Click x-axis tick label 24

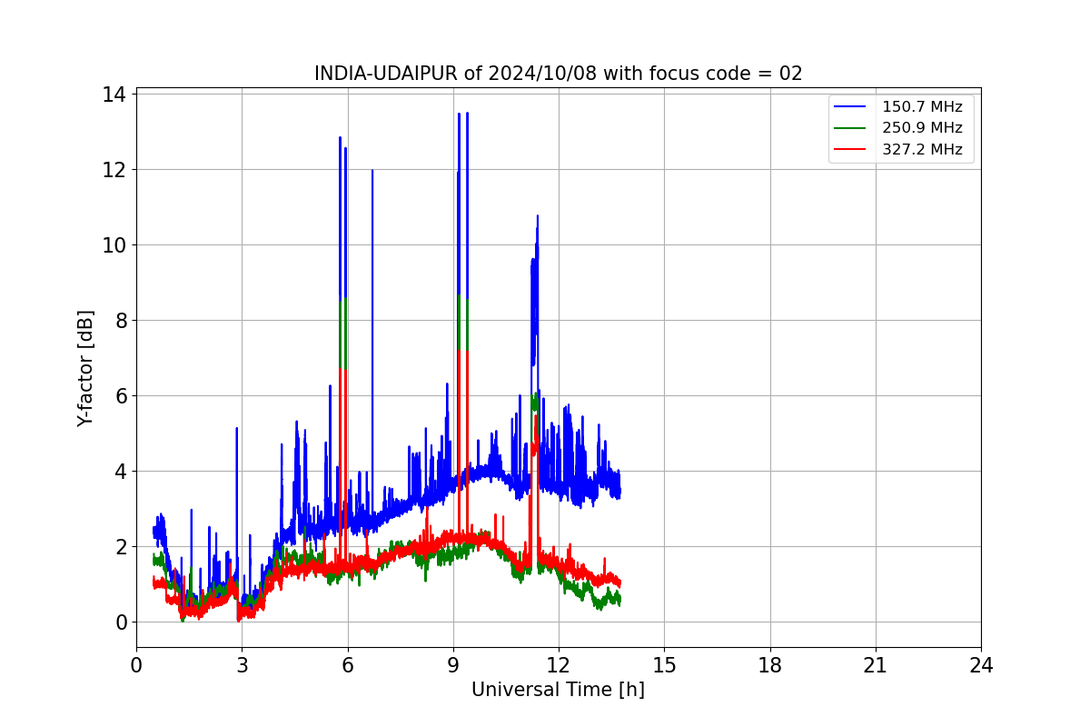[x=981, y=665]
